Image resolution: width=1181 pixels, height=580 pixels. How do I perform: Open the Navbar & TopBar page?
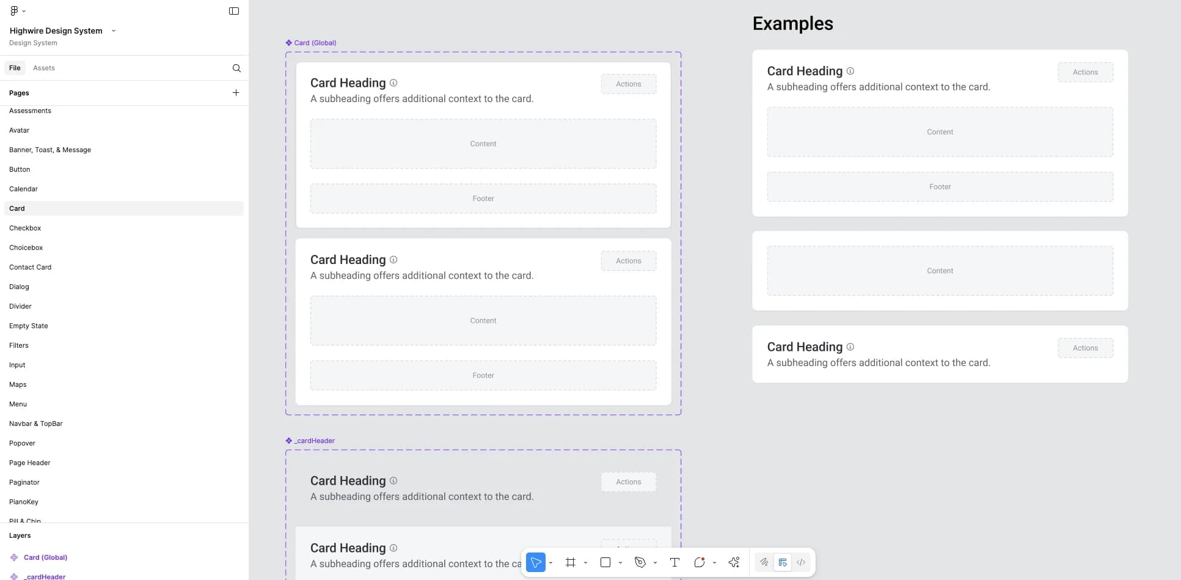click(x=123, y=424)
